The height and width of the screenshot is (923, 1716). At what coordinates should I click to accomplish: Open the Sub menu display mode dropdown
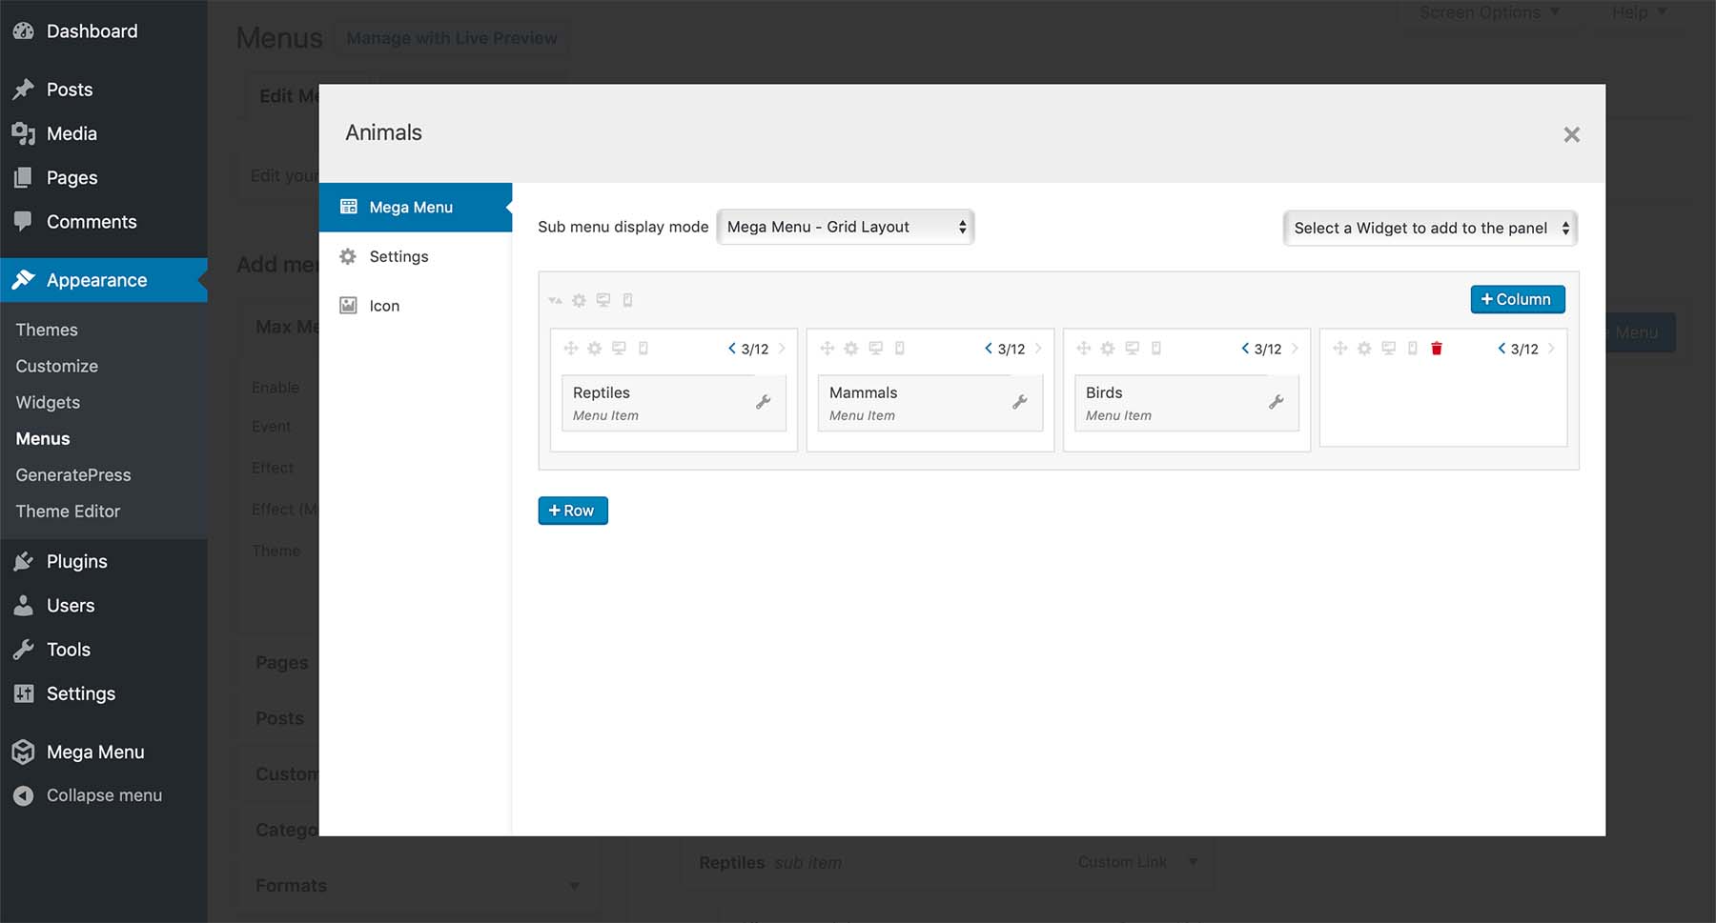click(x=845, y=227)
